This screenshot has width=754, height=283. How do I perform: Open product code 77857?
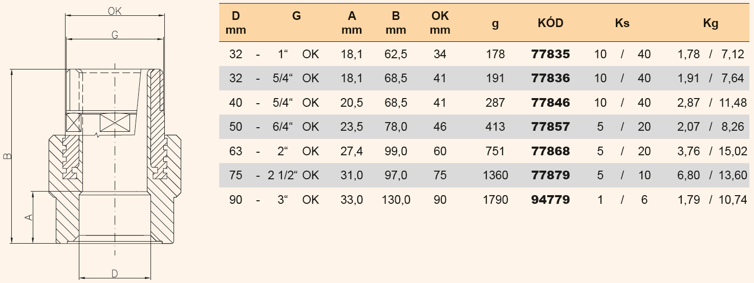pyautogui.click(x=550, y=127)
